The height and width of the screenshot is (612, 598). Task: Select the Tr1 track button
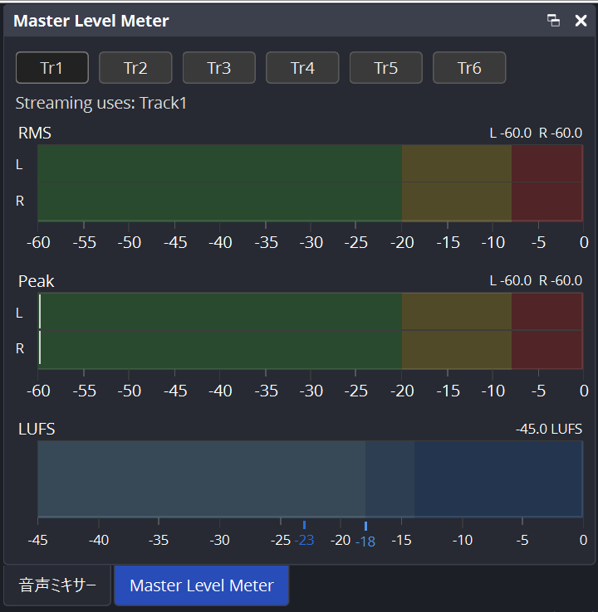(x=52, y=67)
